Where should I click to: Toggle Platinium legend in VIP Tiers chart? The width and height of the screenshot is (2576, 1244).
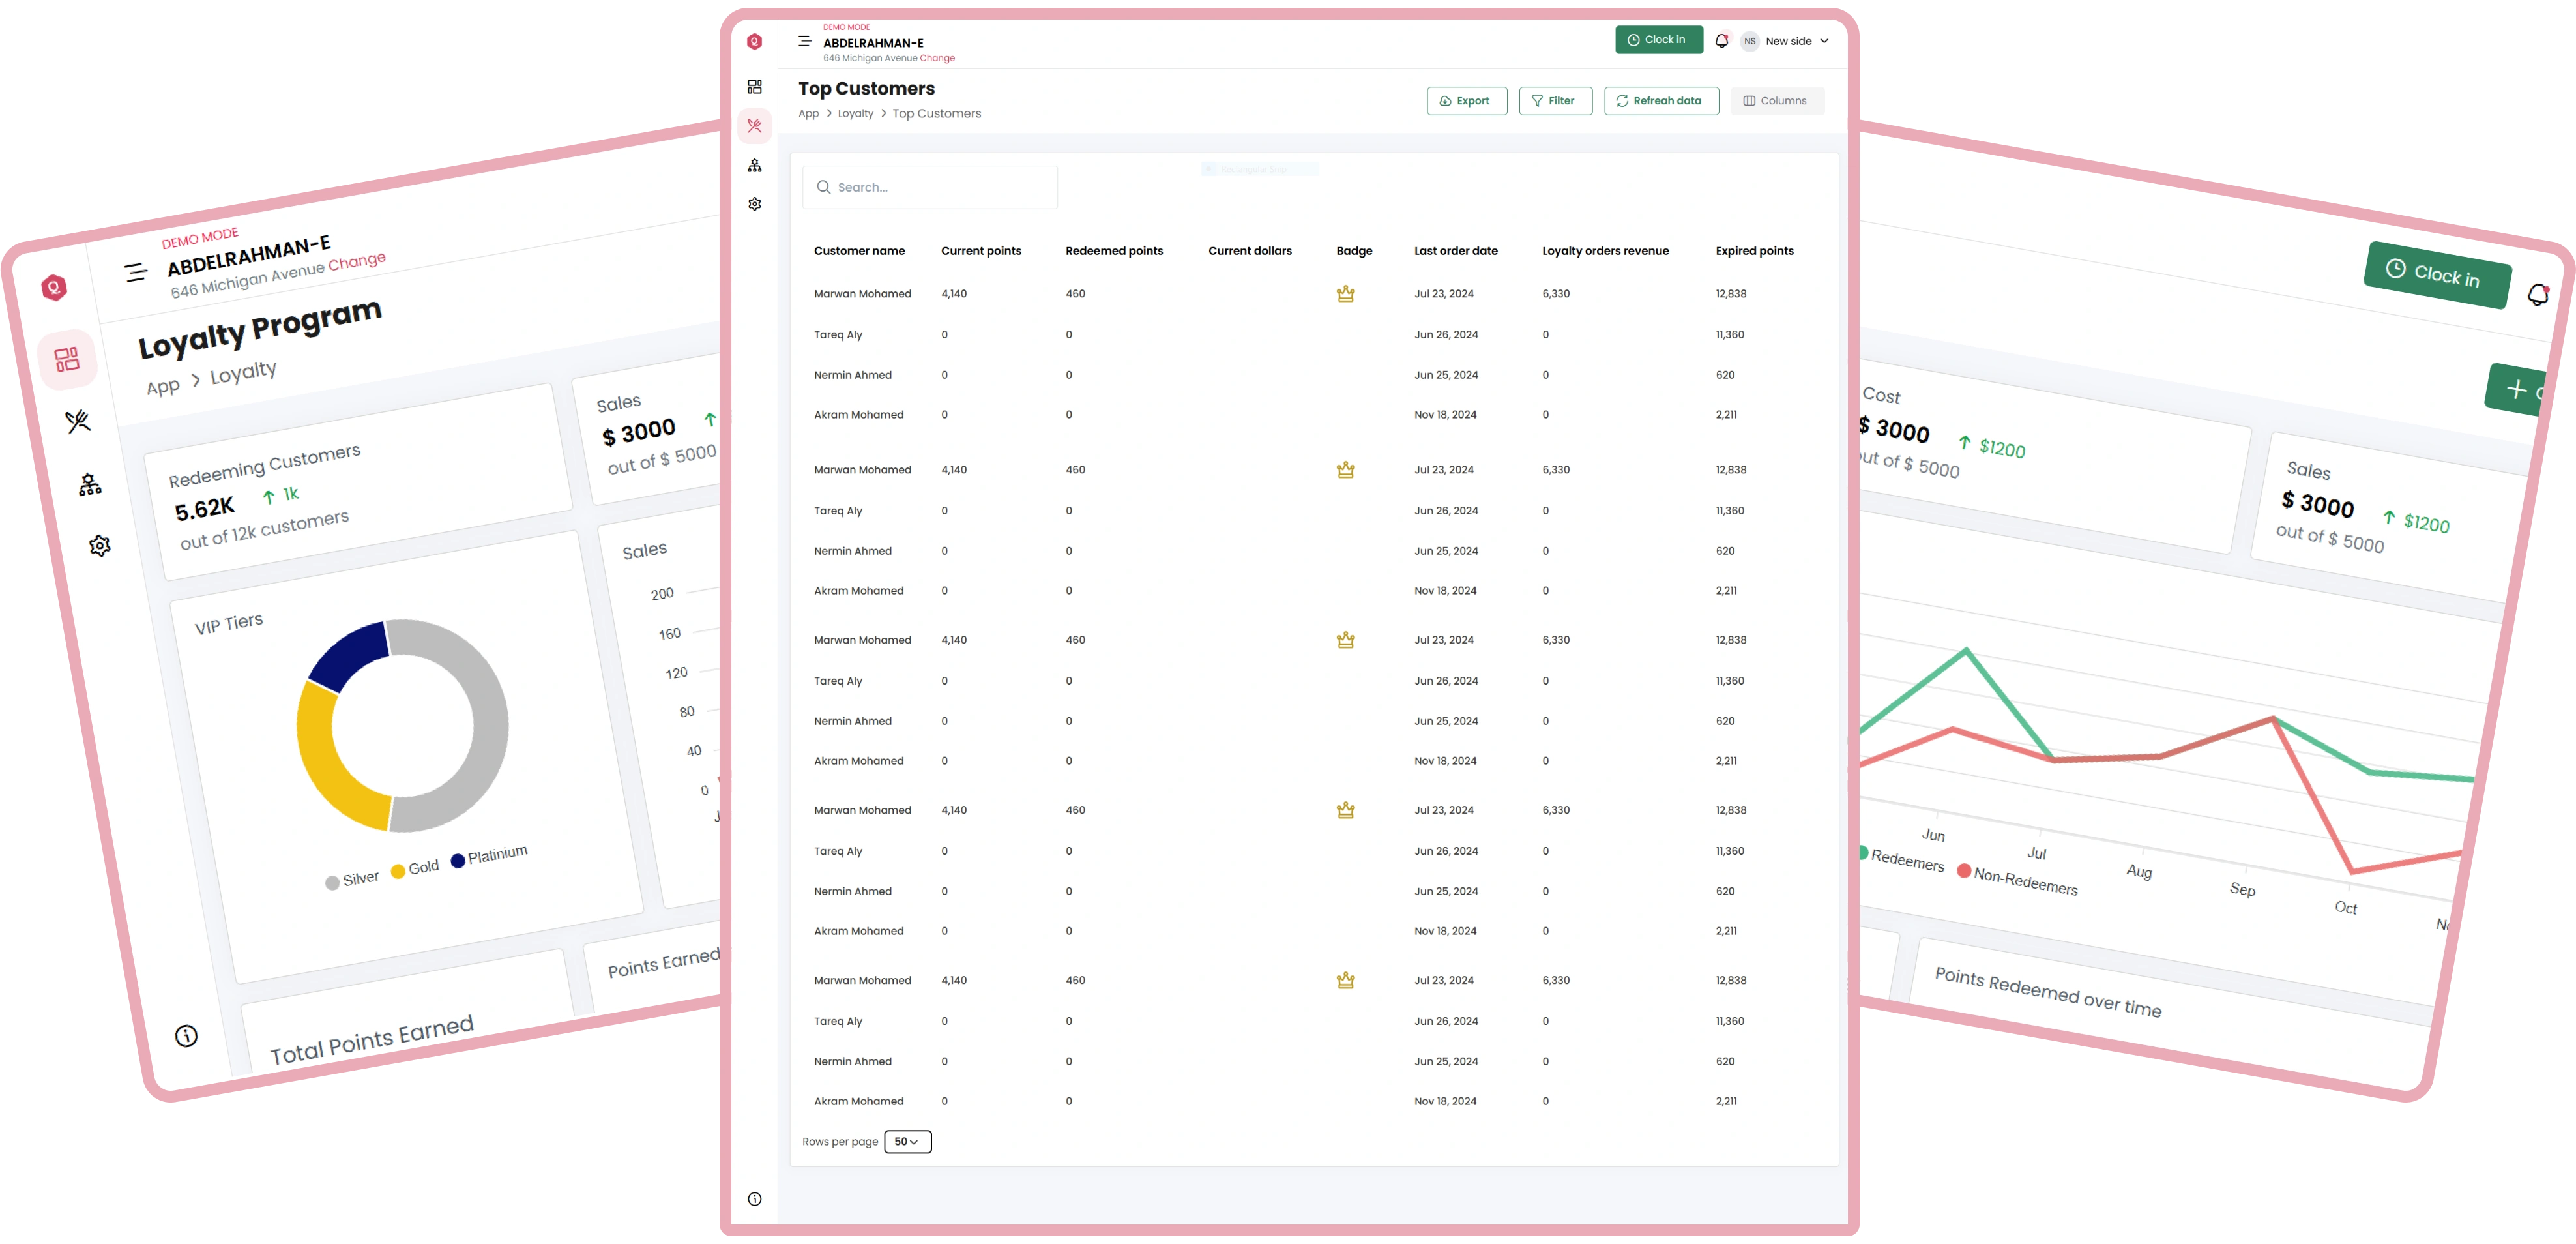pyautogui.click(x=488, y=857)
